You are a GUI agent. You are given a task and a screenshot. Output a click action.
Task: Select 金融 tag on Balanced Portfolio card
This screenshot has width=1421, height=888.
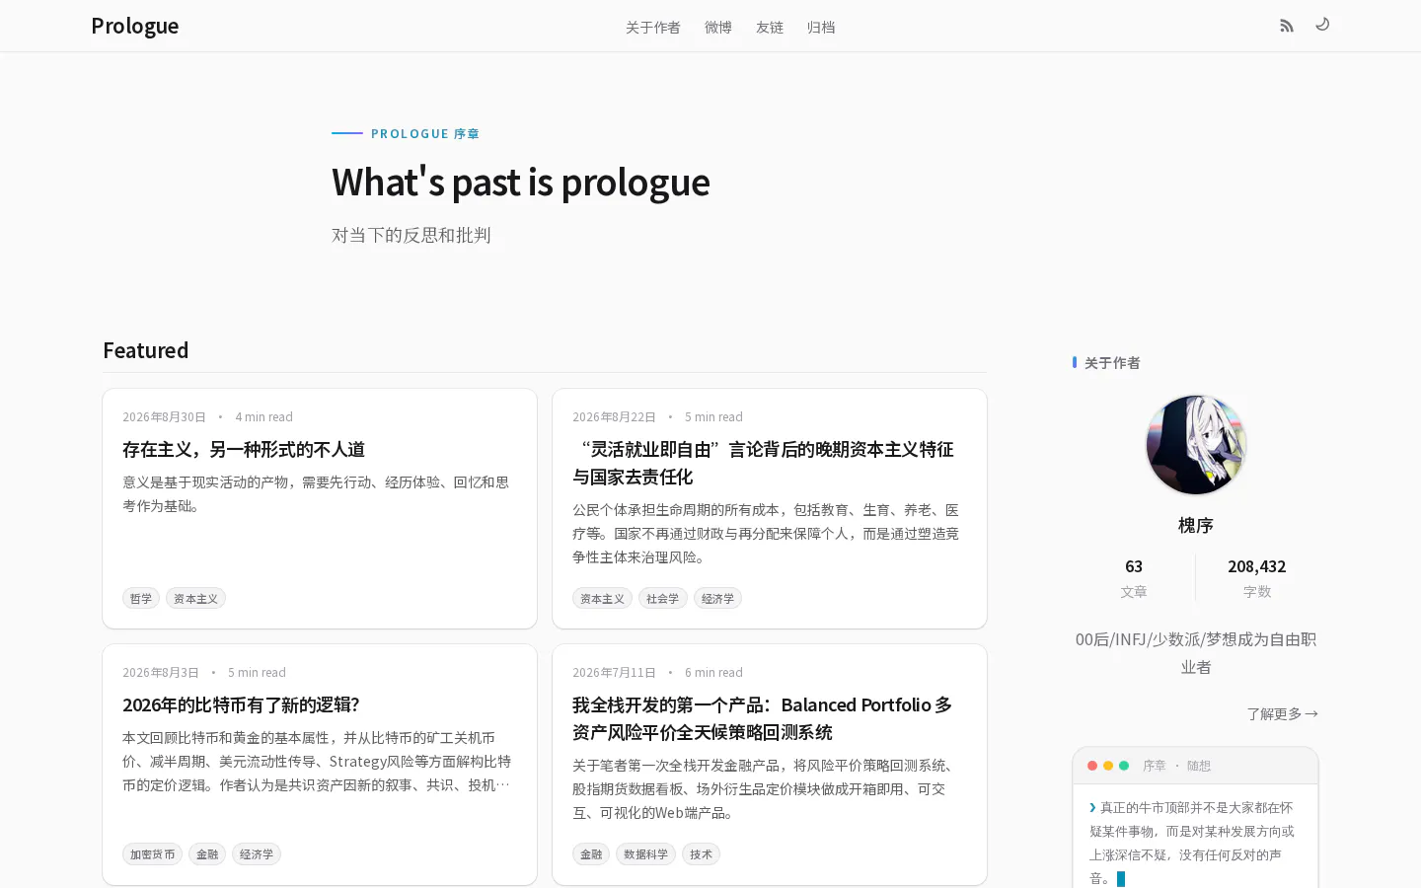591,853
